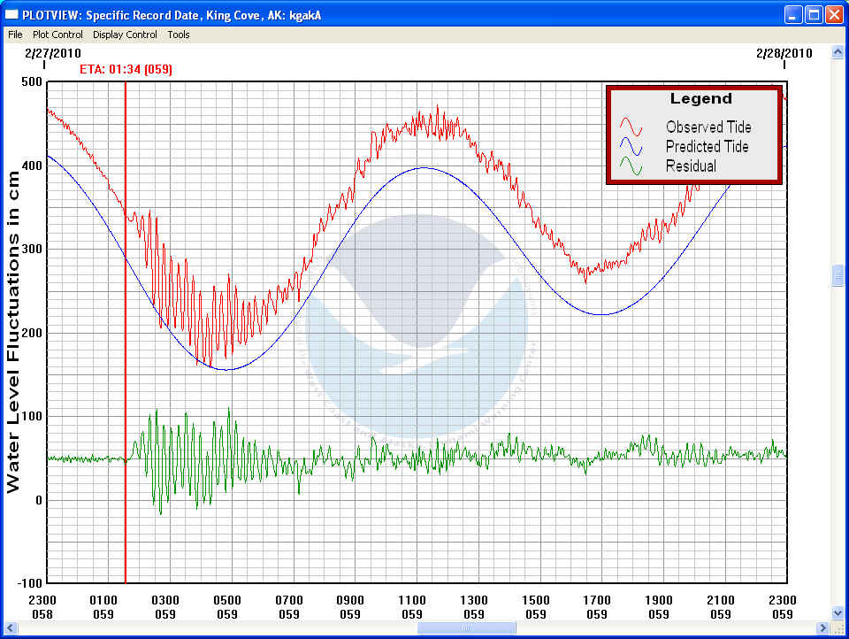
Task: Click the '-100' y-axis value
Action: pos(30,583)
